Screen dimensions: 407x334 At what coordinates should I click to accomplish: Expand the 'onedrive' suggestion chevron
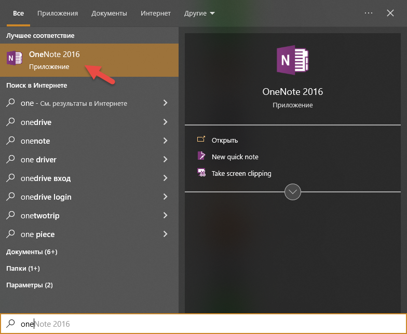click(x=165, y=122)
